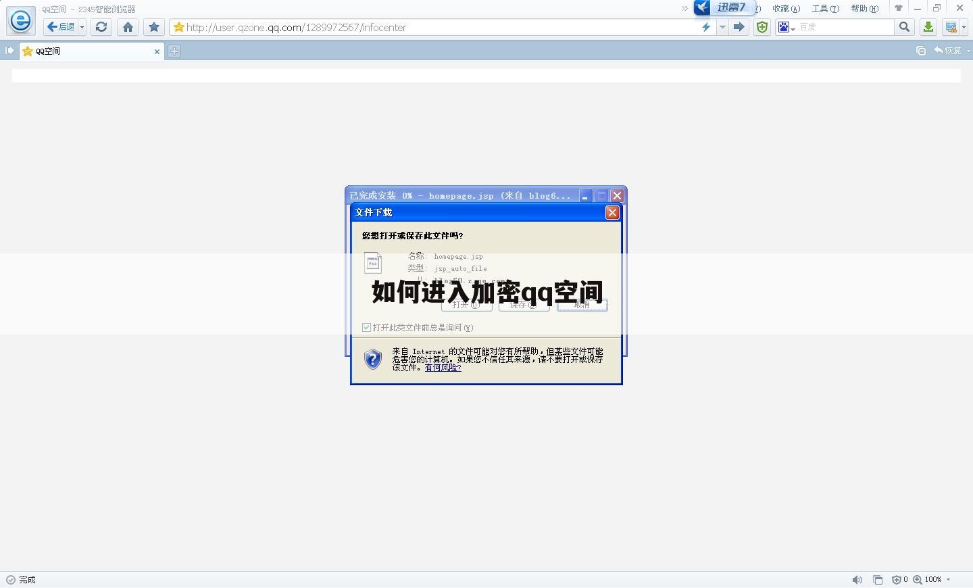Click the go arrow next to the address bar
973x588 pixels.
coord(739,27)
